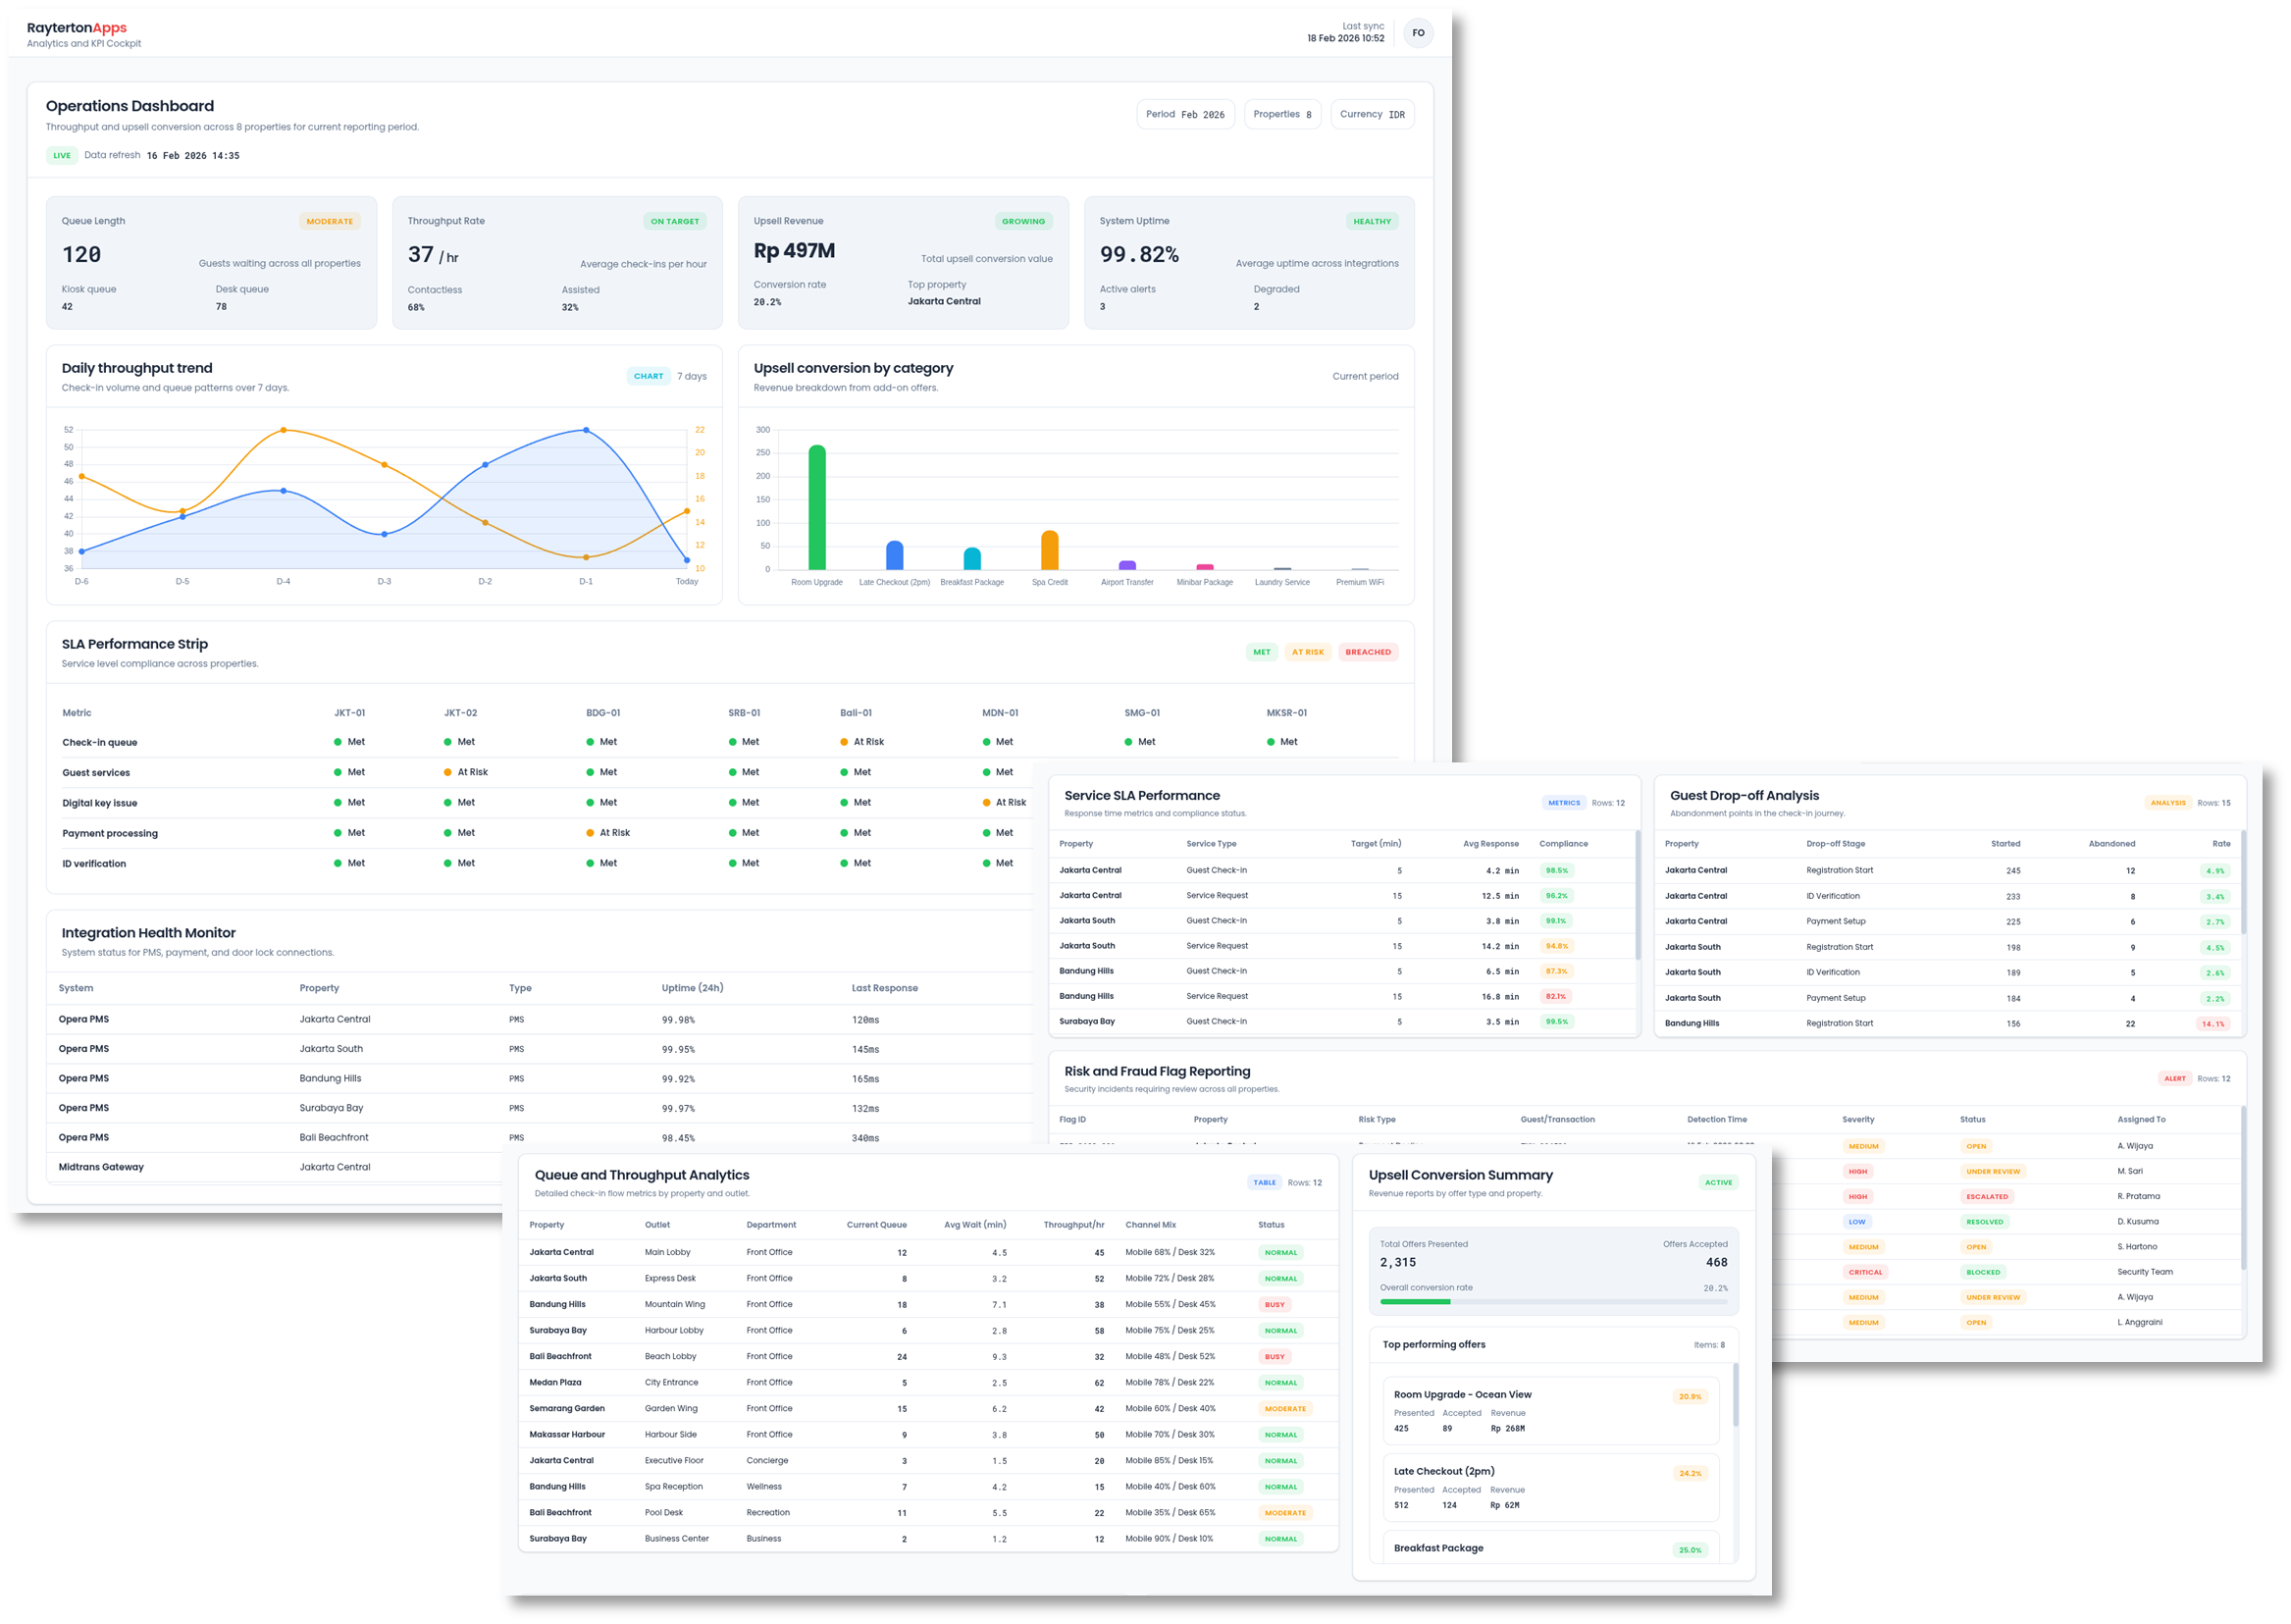Toggle the BREACHED filter chip
2291x1624 pixels.
1368,651
